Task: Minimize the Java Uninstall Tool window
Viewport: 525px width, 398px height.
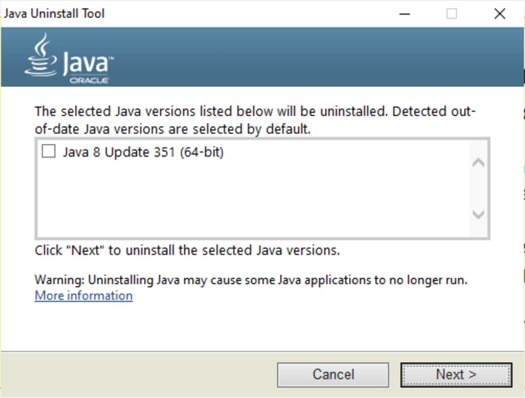Action: pos(404,13)
